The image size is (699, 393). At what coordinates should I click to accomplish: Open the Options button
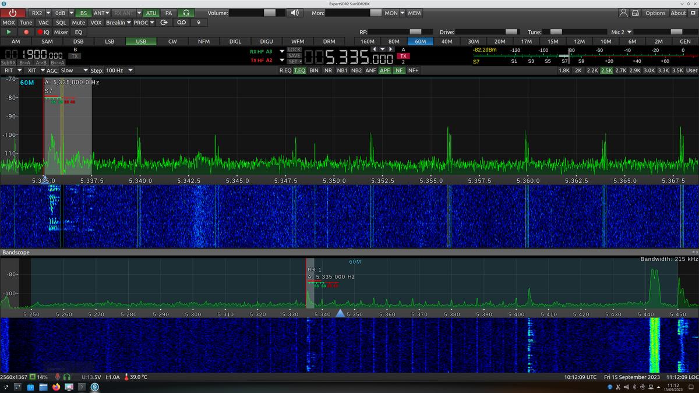click(655, 13)
